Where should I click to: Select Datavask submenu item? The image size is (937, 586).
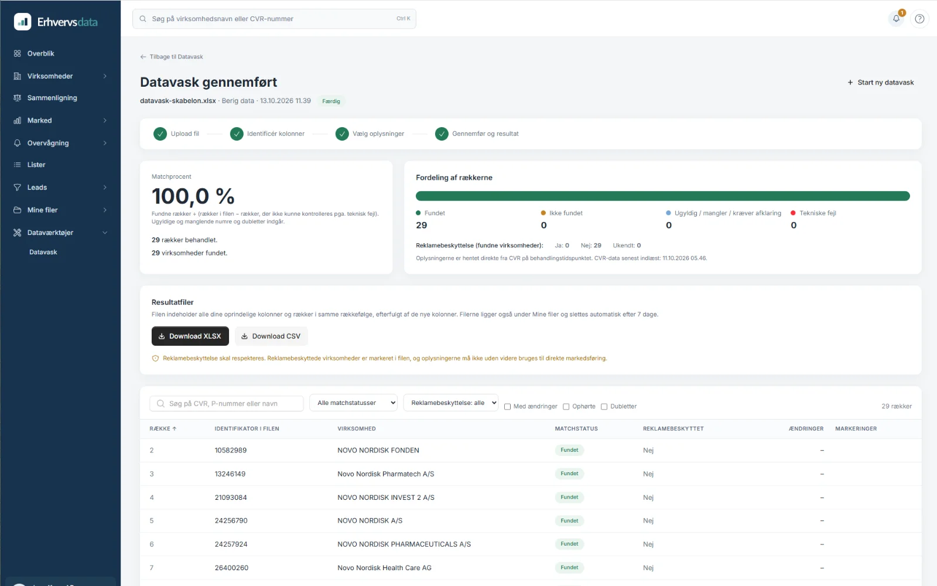click(x=43, y=252)
